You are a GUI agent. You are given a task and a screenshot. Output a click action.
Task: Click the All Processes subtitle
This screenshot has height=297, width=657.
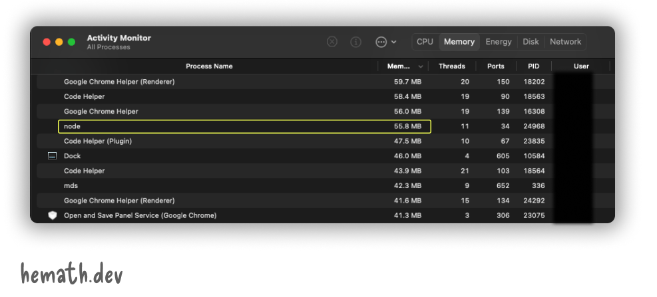(x=109, y=47)
